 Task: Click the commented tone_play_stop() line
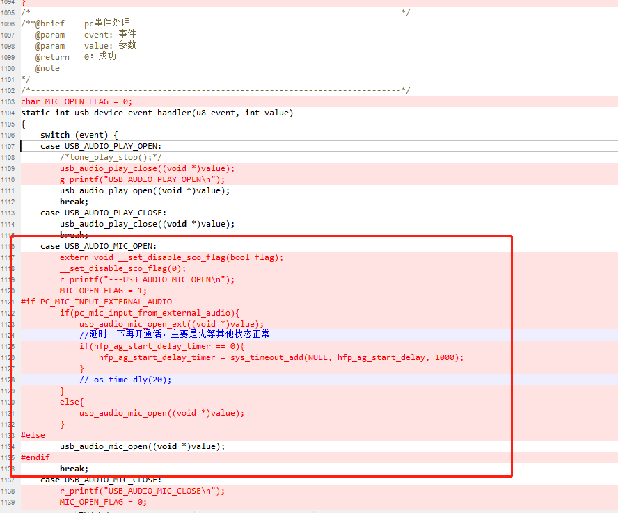click(x=111, y=157)
